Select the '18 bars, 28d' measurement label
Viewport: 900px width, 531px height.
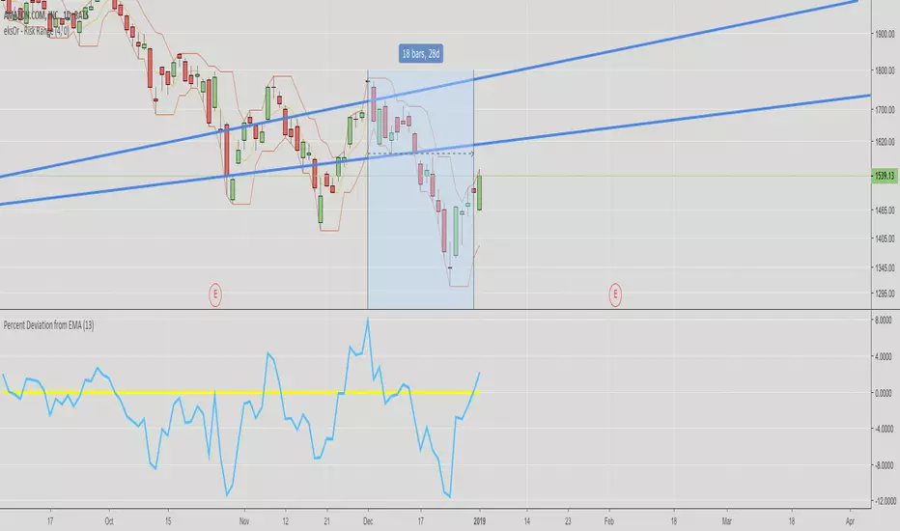tap(421, 53)
